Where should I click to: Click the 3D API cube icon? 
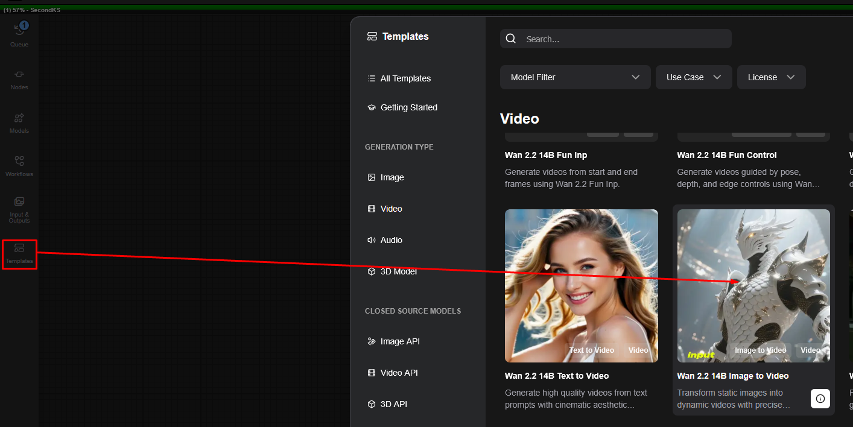click(372, 404)
